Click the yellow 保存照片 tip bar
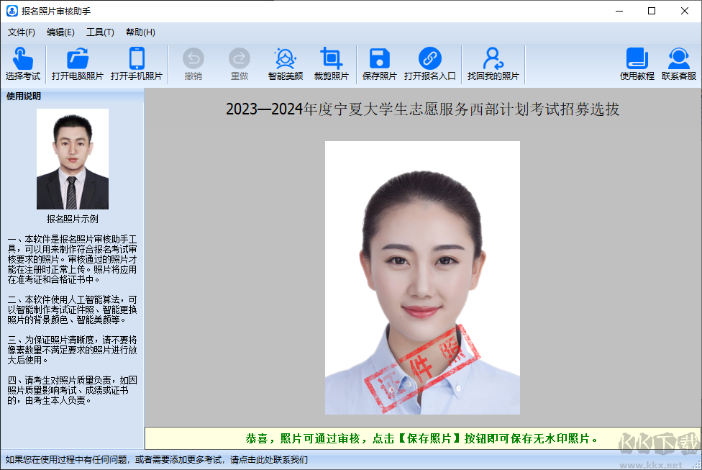 coord(421,438)
